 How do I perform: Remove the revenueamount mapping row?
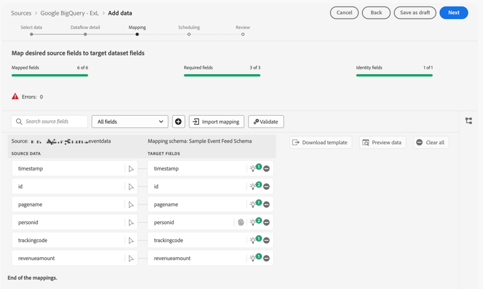coord(267,258)
